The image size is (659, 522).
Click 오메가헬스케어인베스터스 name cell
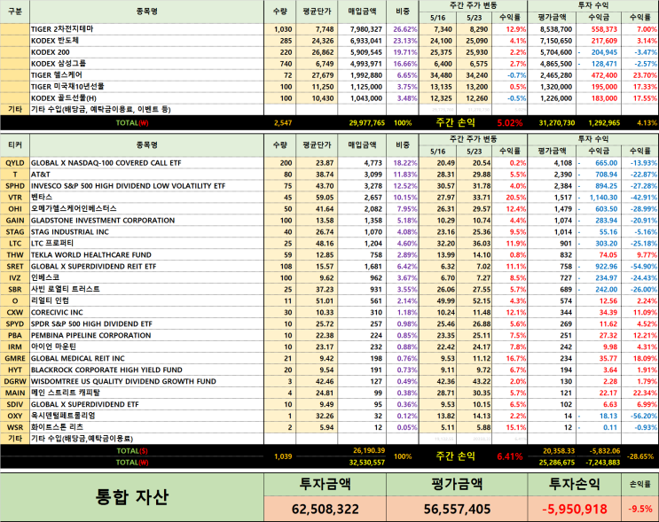tap(146, 209)
